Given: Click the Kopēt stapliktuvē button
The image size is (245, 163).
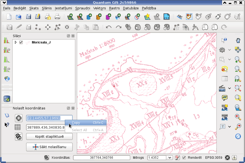Looking at the screenshot, I should (49, 137).
